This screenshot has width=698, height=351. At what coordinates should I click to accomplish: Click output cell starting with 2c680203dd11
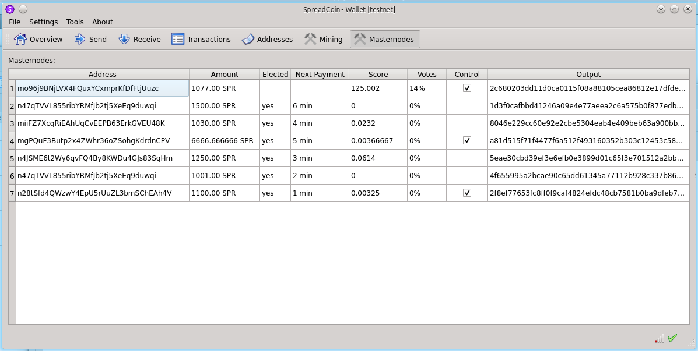click(588, 88)
